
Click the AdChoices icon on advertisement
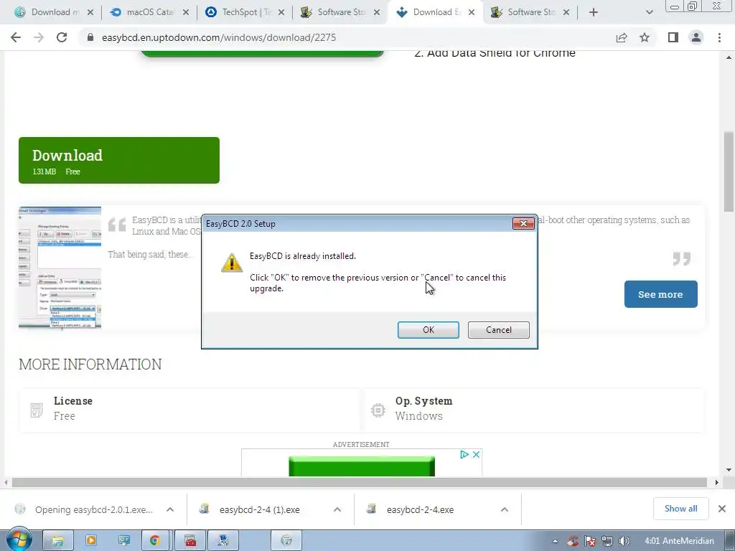(464, 454)
